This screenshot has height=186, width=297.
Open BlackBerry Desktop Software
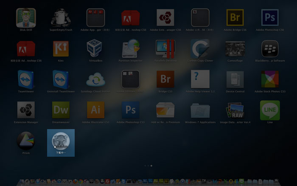tap(270, 49)
